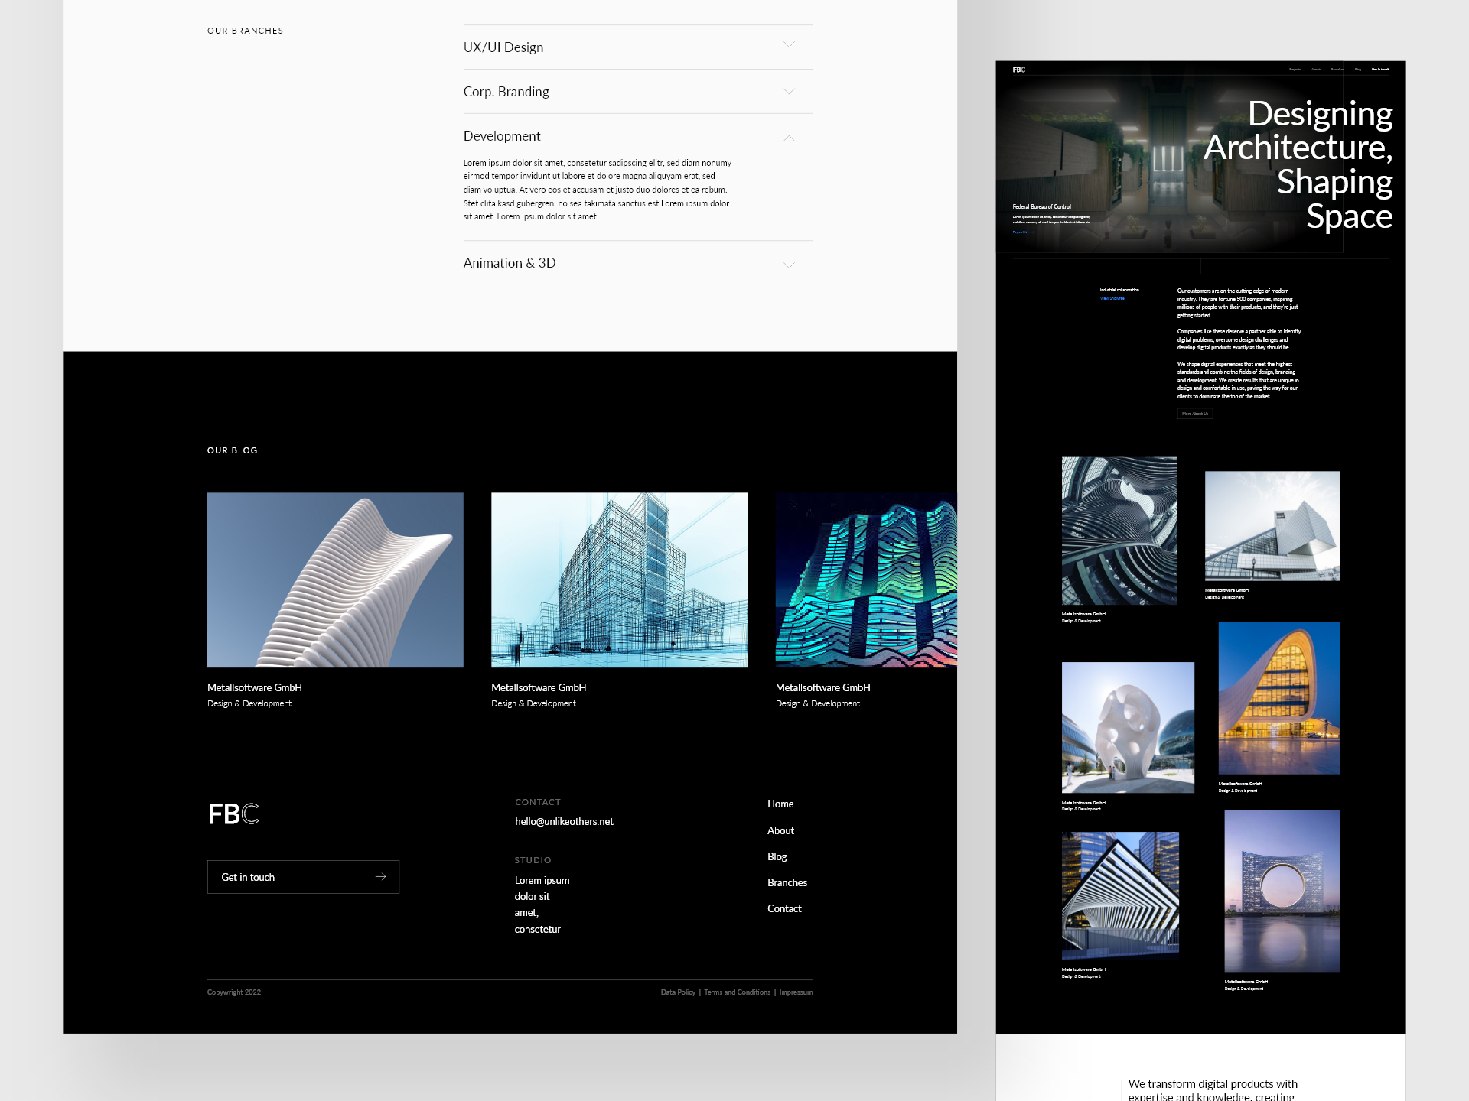
Task: Open the hello@unlikeothers.net email link
Action: point(564,821)
